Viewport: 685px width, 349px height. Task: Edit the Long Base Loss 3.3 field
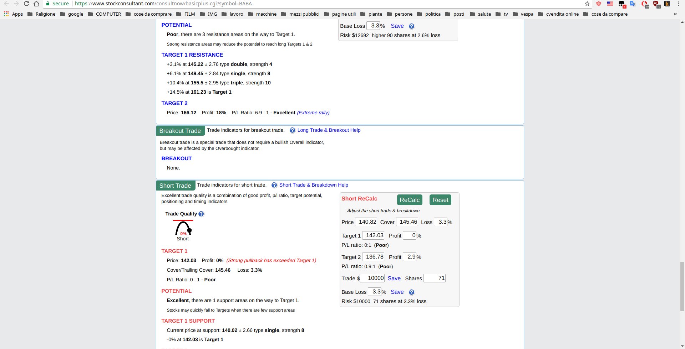373,26
